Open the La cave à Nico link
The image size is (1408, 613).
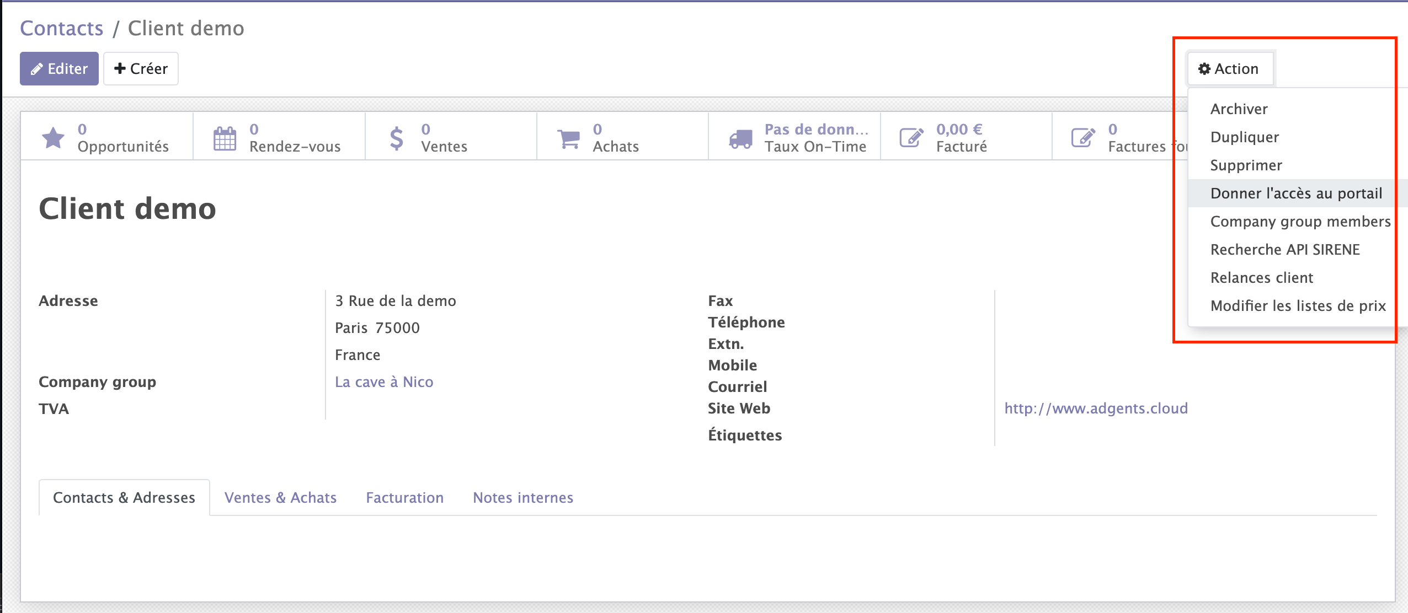(384, 382)
